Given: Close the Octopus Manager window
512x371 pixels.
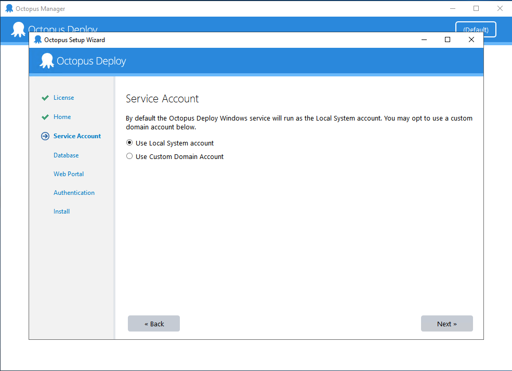Looking at the screenshot, I should point(500,8).
